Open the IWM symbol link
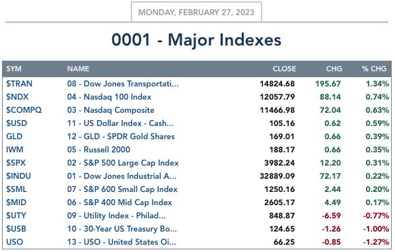The image size is (395, 252). click(15, 150)
